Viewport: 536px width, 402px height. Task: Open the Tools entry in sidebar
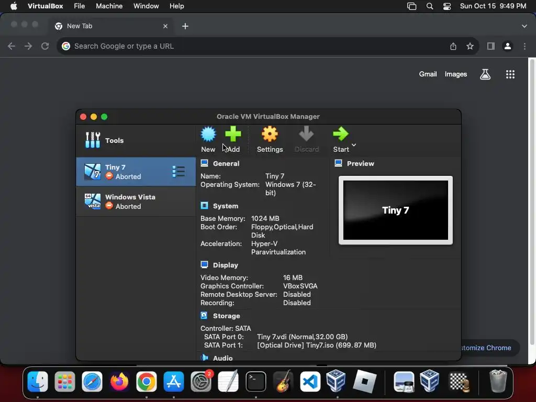pyautogui.click(x=136, y=140)
